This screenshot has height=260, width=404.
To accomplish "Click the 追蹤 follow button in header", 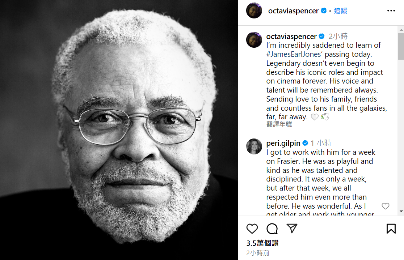I will (x=341, y=11).
